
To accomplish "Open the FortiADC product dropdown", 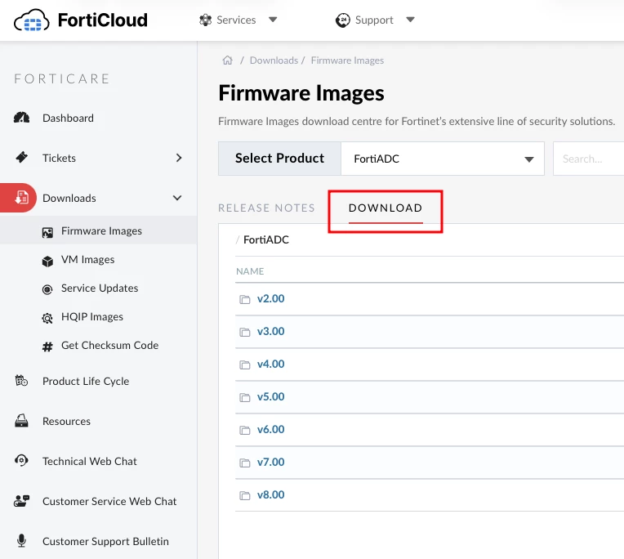I will tap(443, 159).
